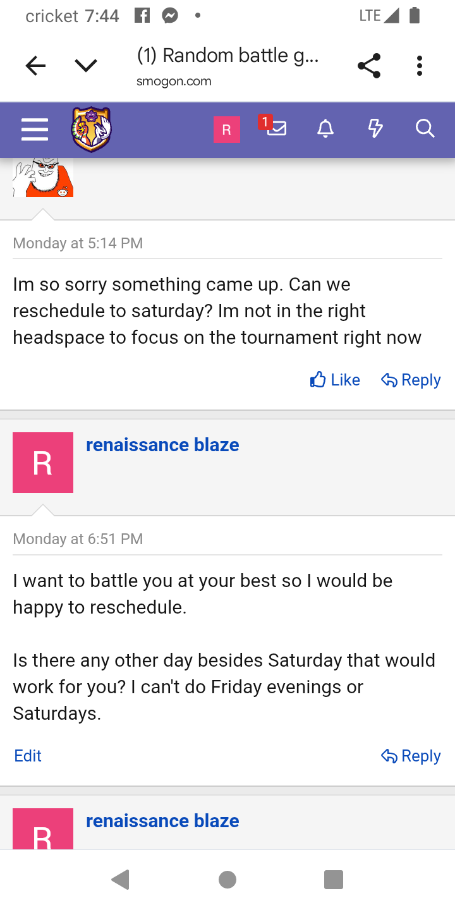455x910 pixels.
Task: Open the three-dot overflow menu
Action: point(419,66)
